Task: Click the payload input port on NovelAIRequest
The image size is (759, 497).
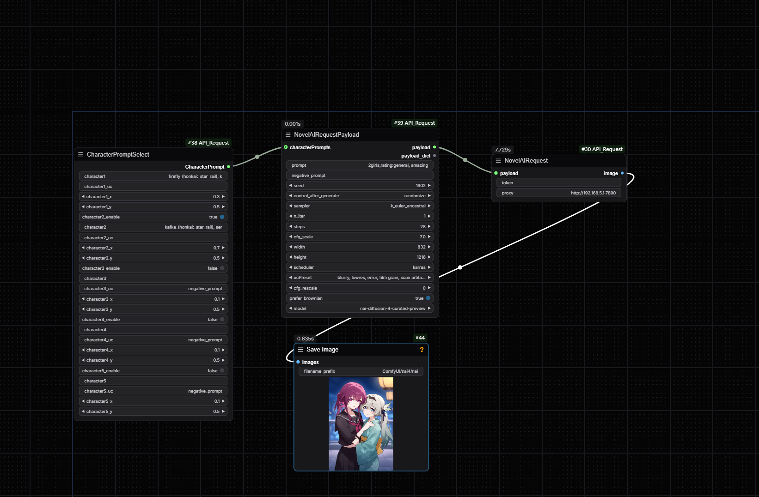Action: click(x=496, y=173)
